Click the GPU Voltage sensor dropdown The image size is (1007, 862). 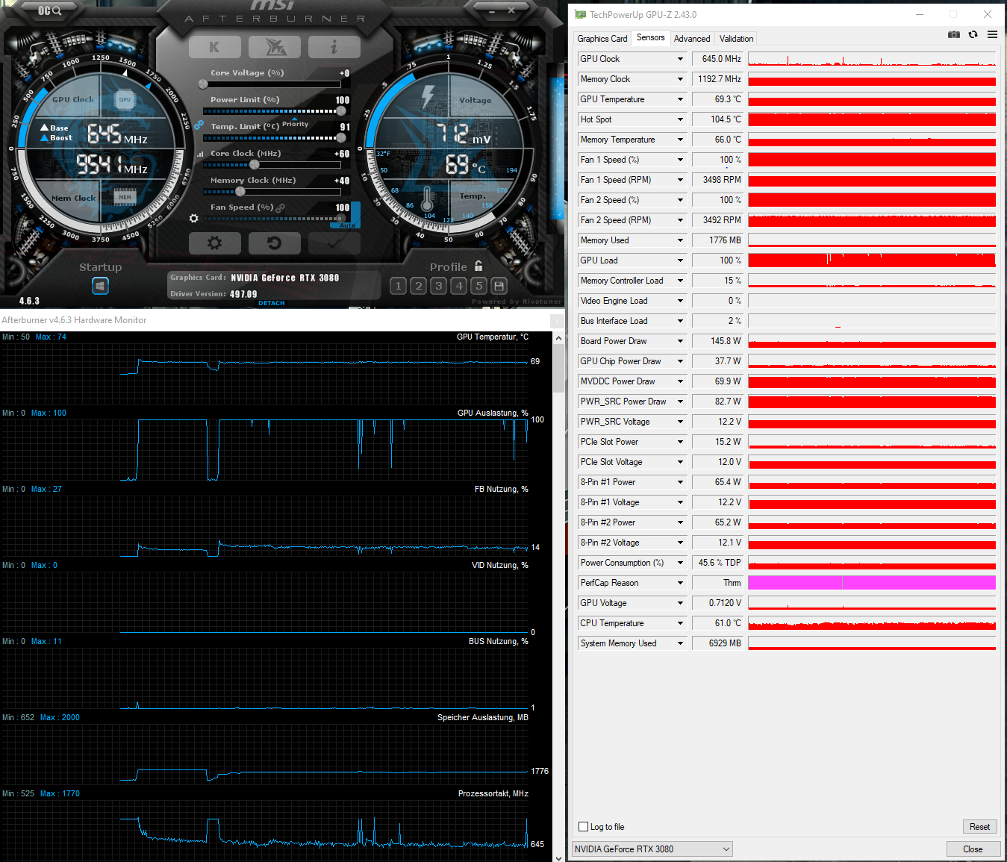click(x=680, y=603)
